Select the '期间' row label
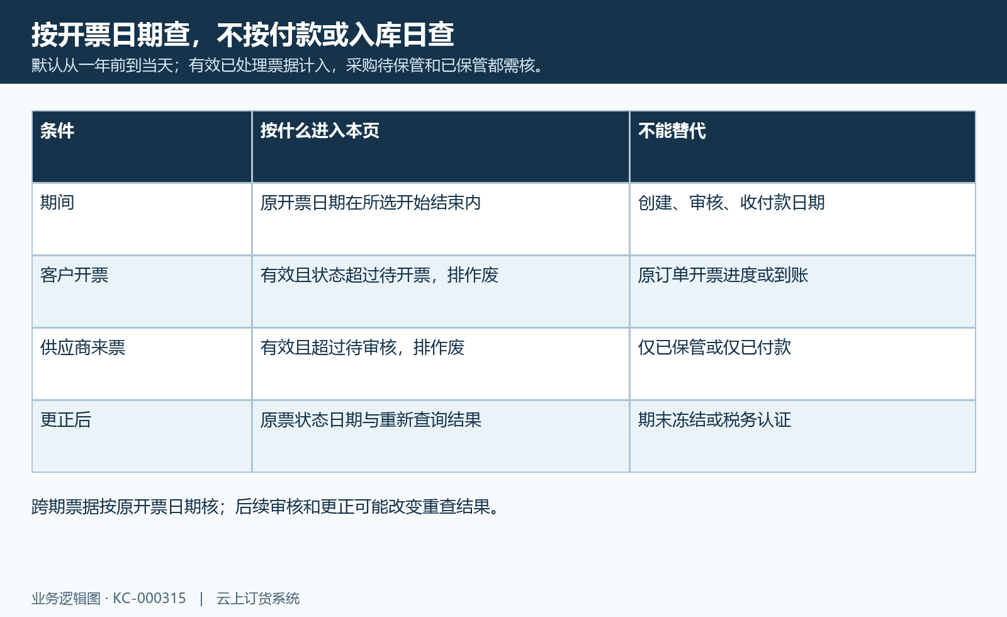 coord(142,219)
